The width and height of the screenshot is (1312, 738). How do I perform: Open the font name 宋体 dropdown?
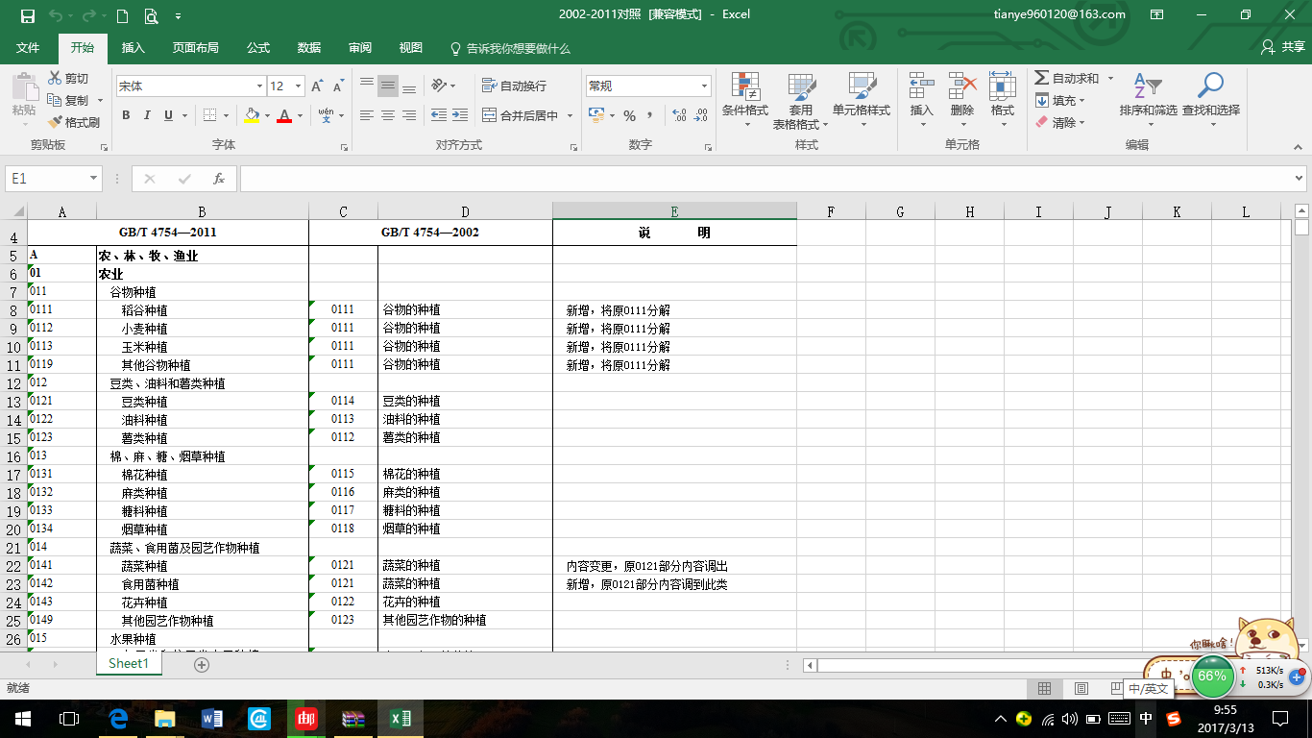[x=257, y=86]
